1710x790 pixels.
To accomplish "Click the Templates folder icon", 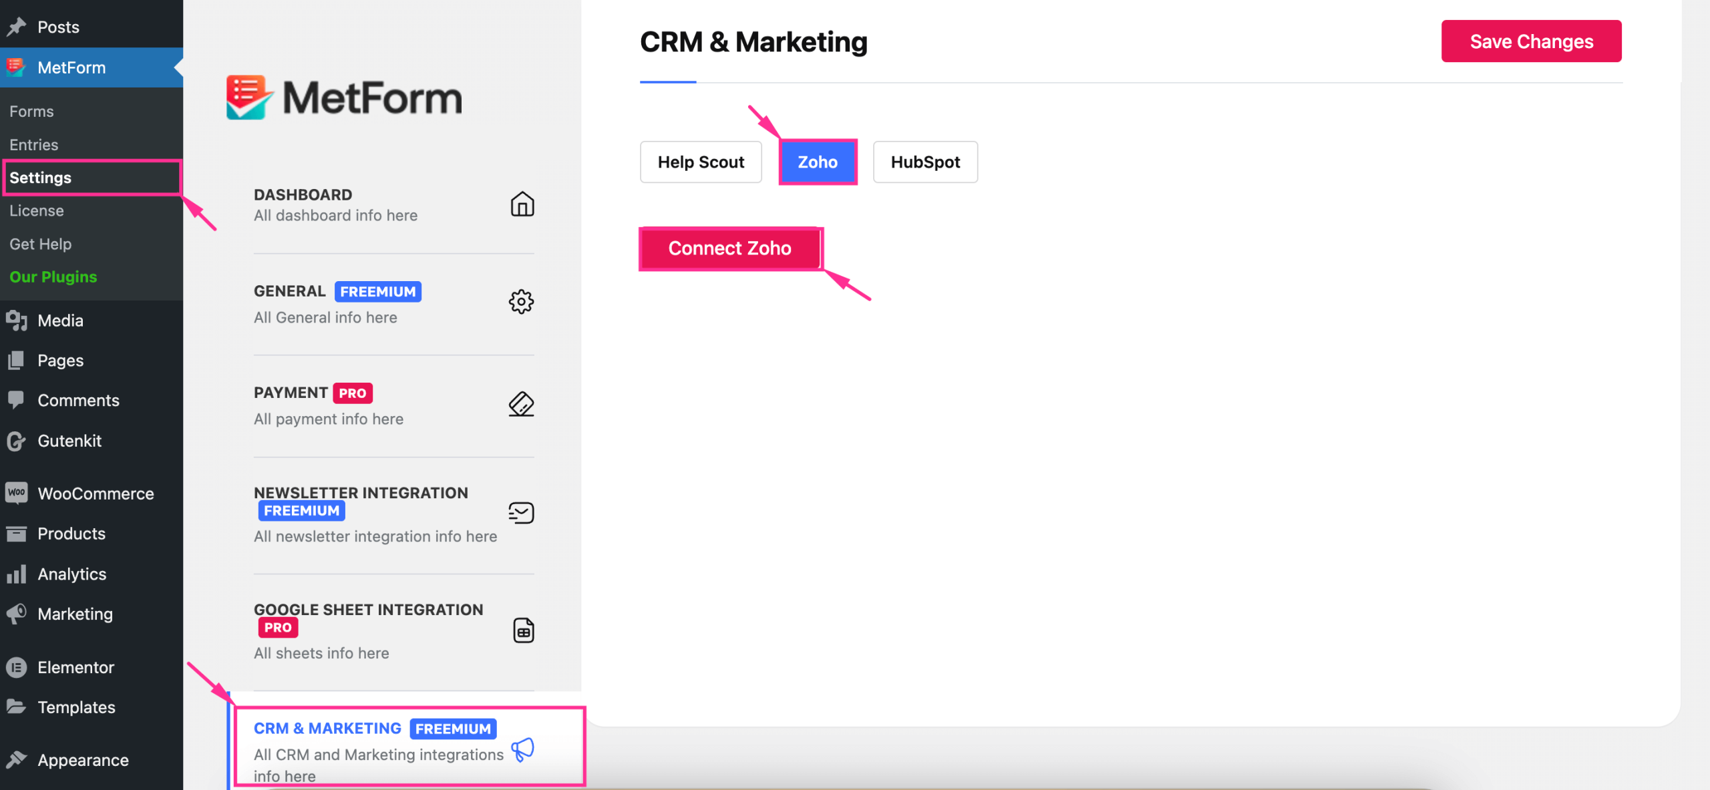I will click(17, 707).
